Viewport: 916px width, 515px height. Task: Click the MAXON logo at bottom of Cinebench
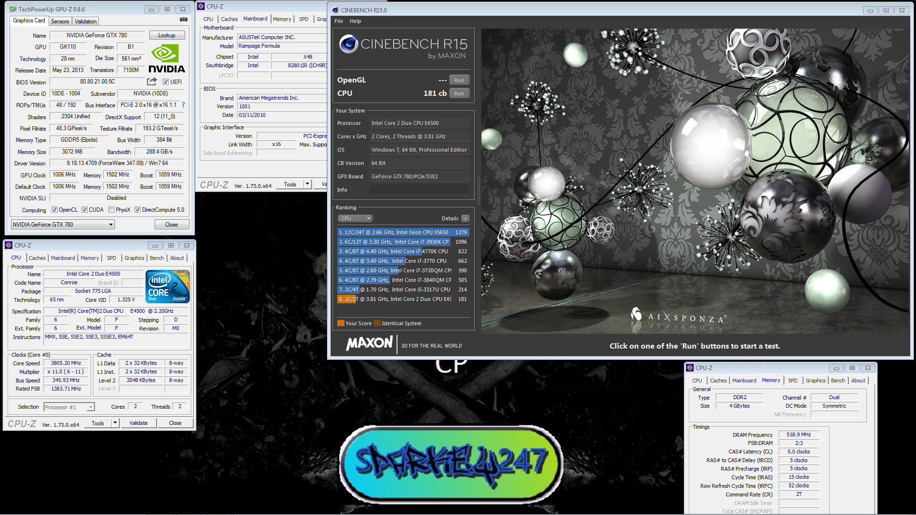[369, 343]
